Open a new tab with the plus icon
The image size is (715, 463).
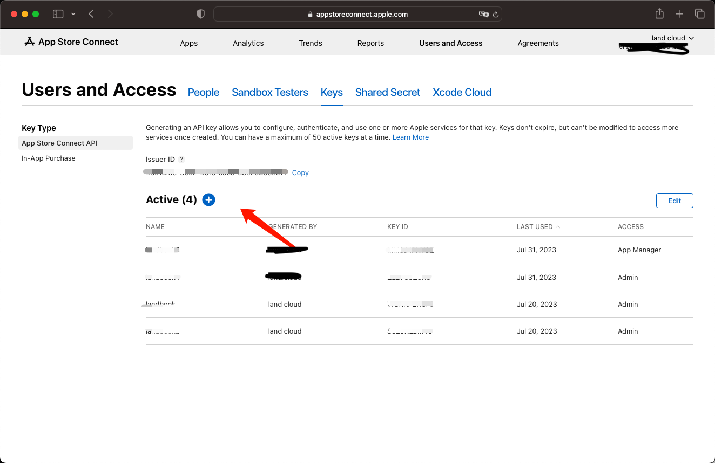click(679, 14)
